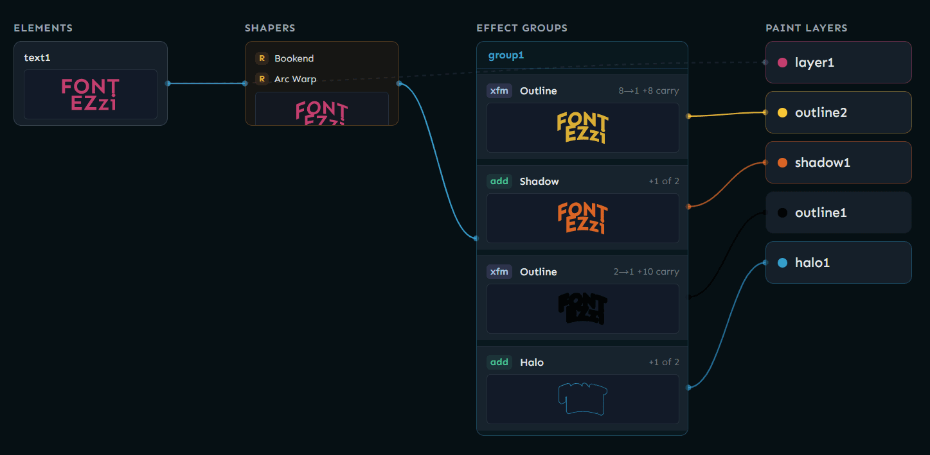Select the Bookend shaper row

click(322, 58)
